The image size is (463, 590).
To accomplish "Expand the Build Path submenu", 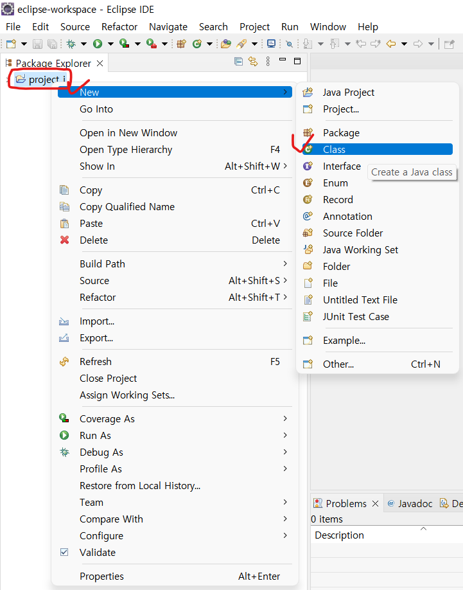I will pyautogui.click(x=175, y=264).
